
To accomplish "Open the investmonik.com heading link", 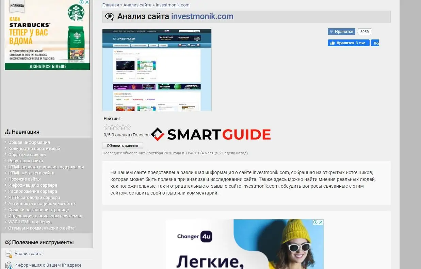I will click(x=202, y=16).
